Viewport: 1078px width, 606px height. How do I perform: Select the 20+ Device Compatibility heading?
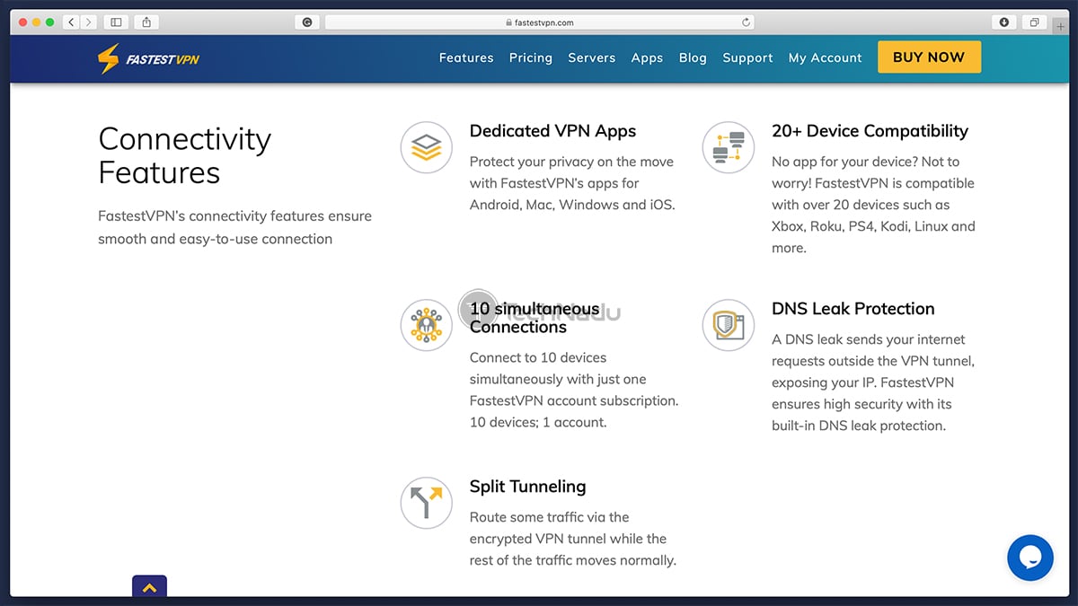870,131
